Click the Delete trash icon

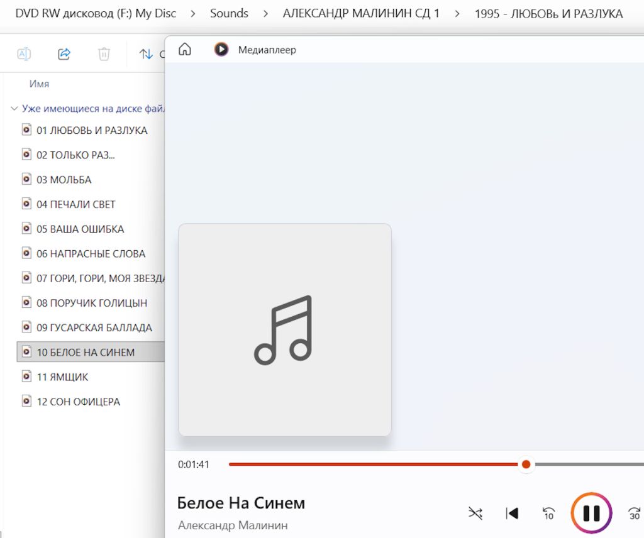pos(104,54)
